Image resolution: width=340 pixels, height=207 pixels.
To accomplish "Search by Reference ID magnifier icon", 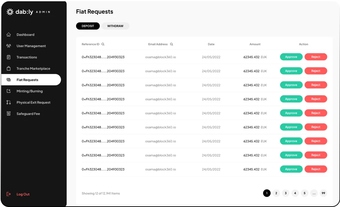I will click(x=103, y=44).
